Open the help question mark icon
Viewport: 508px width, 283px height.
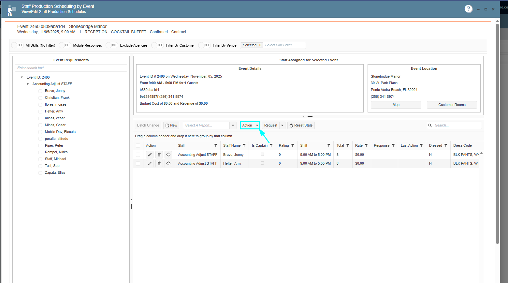point(468,9)
